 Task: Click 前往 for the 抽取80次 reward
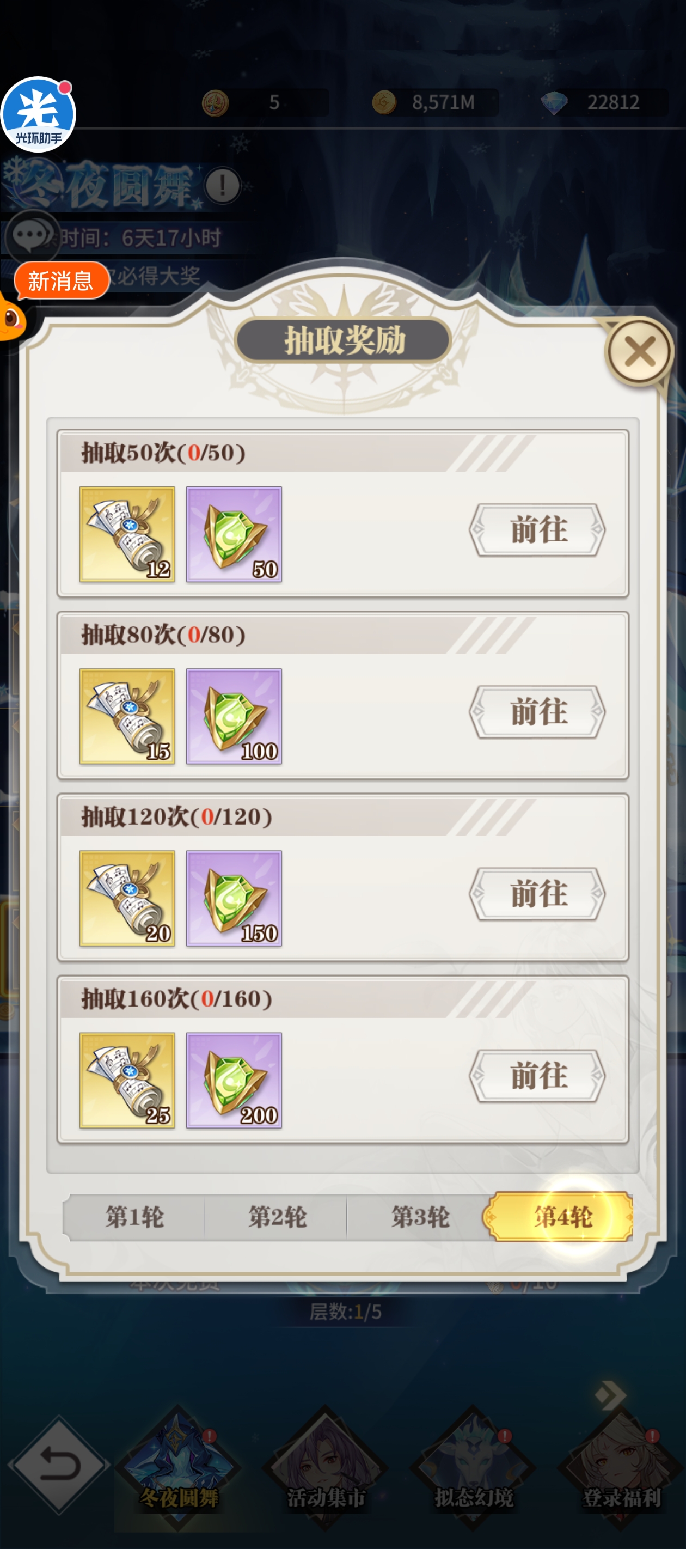(537, 712)
